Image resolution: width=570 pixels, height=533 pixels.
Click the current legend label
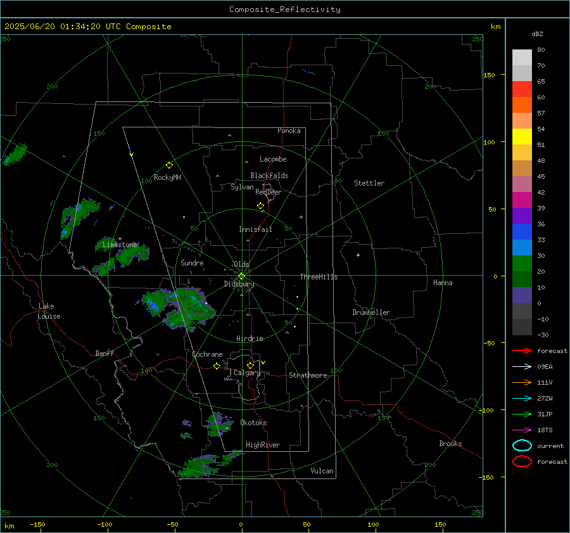point(550,446)
